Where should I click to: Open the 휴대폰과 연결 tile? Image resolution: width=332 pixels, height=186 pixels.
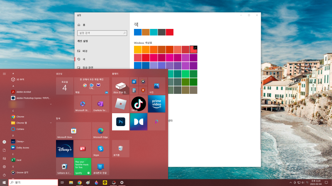coord(100,167)
